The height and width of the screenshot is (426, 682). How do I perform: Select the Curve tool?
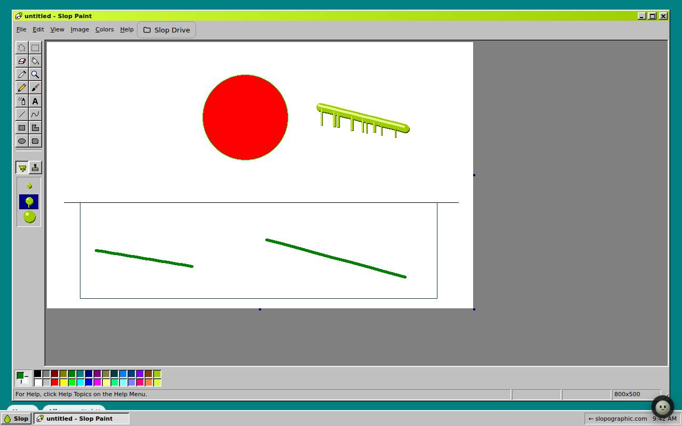pyautogui.click(x=35, y=114)
